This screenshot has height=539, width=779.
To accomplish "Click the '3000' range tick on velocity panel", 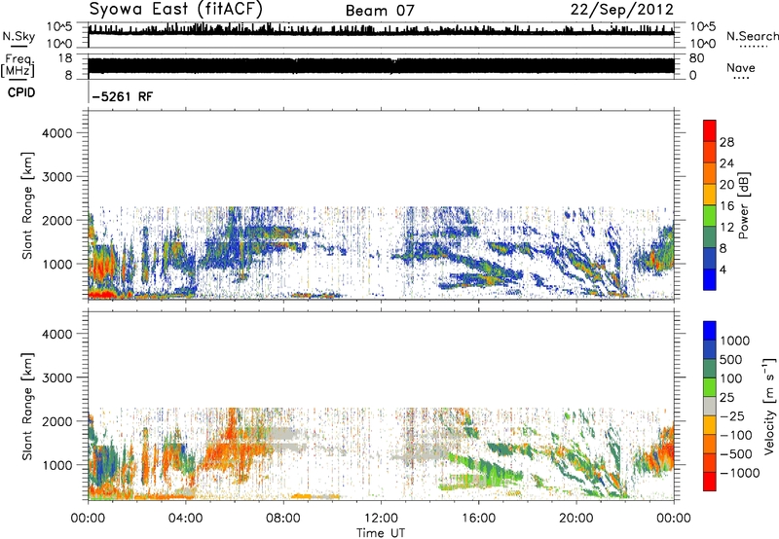I will 56,377.
